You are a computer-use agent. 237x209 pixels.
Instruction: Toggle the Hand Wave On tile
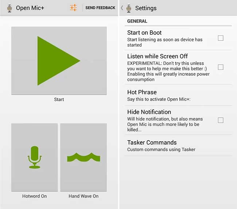pos(83,157)
